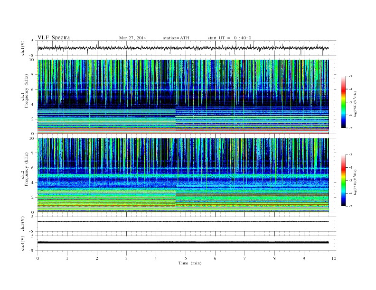Click the log(PSD) label beside the ch.2 colorbar
Viewport: 376px width, 290px height.
(x=356, y=181)
